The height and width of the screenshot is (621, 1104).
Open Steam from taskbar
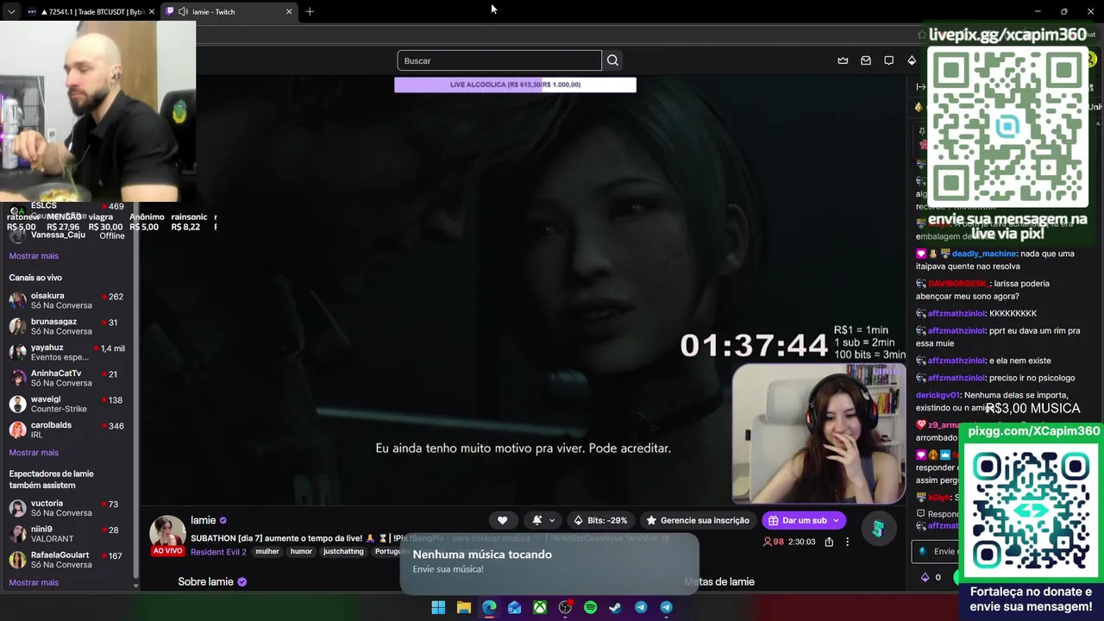[x=615, y=607]
